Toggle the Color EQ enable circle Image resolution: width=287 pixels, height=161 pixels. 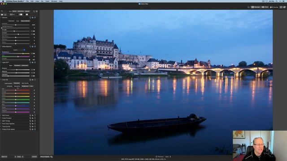(x=35, y=80)
